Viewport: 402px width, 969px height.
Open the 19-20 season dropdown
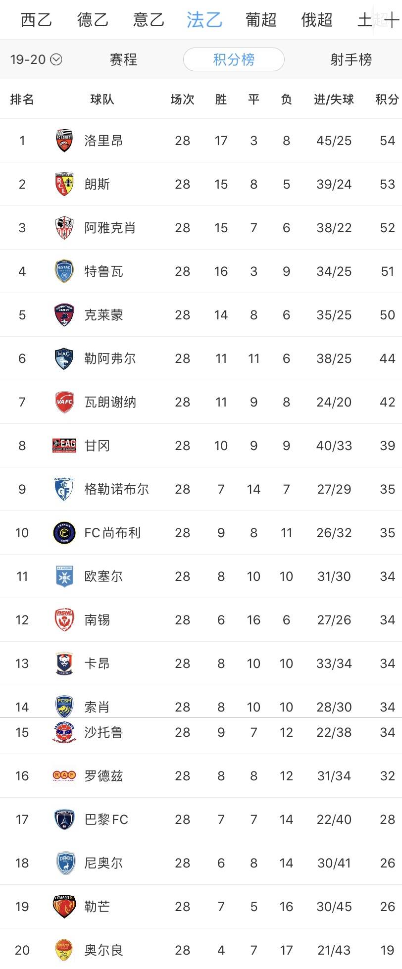point(36,59)
